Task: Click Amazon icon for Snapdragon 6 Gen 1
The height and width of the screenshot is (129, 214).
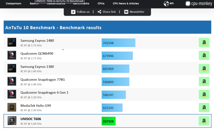Action: [204, 94]
